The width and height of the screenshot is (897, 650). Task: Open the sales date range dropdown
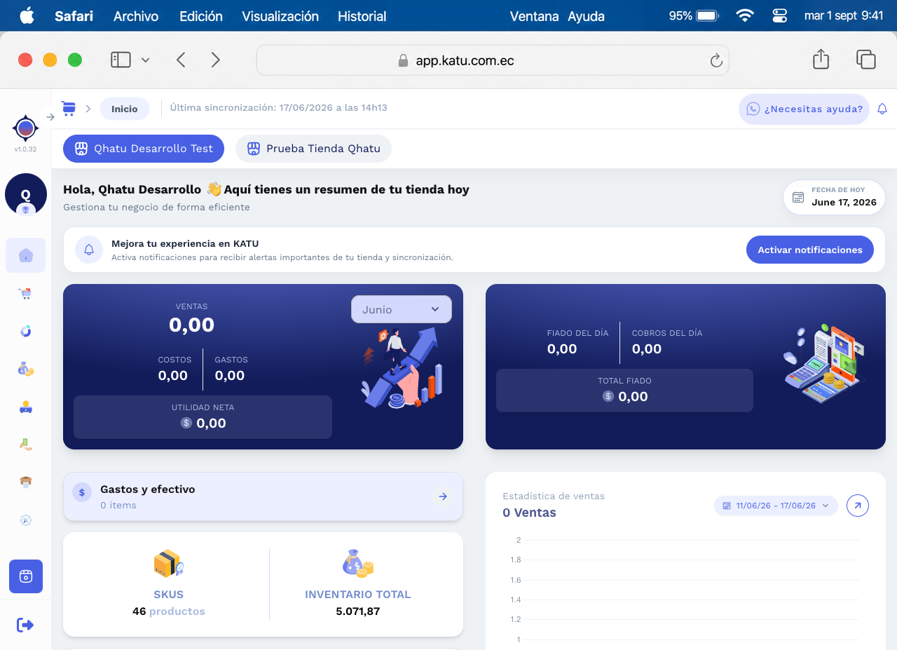(x=776, y=506)
